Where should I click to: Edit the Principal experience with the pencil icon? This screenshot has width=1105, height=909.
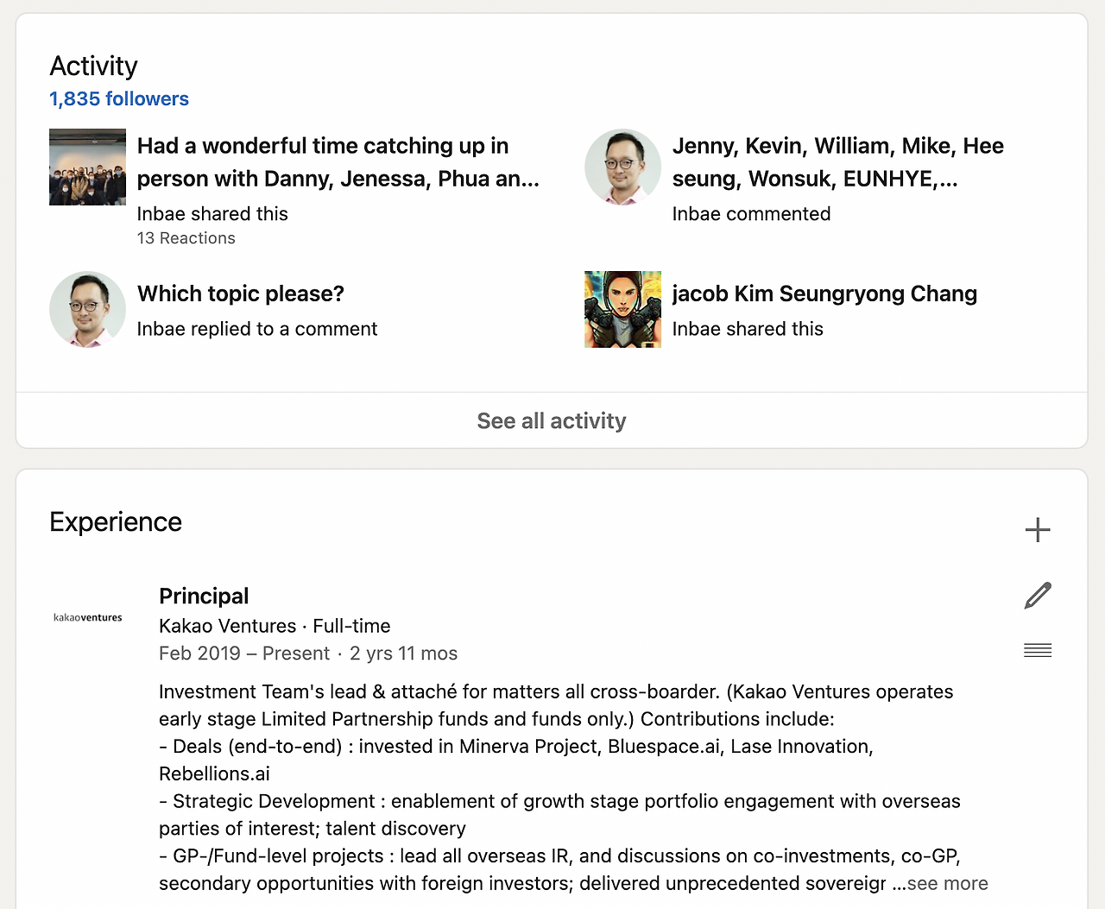click(x=1038, y=596)
